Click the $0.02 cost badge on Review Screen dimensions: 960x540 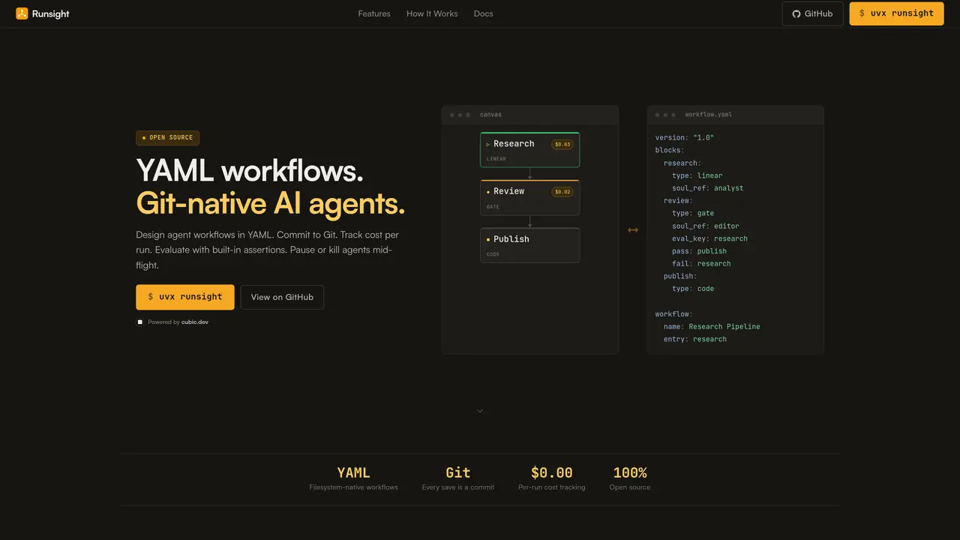[x=562, y=192]
